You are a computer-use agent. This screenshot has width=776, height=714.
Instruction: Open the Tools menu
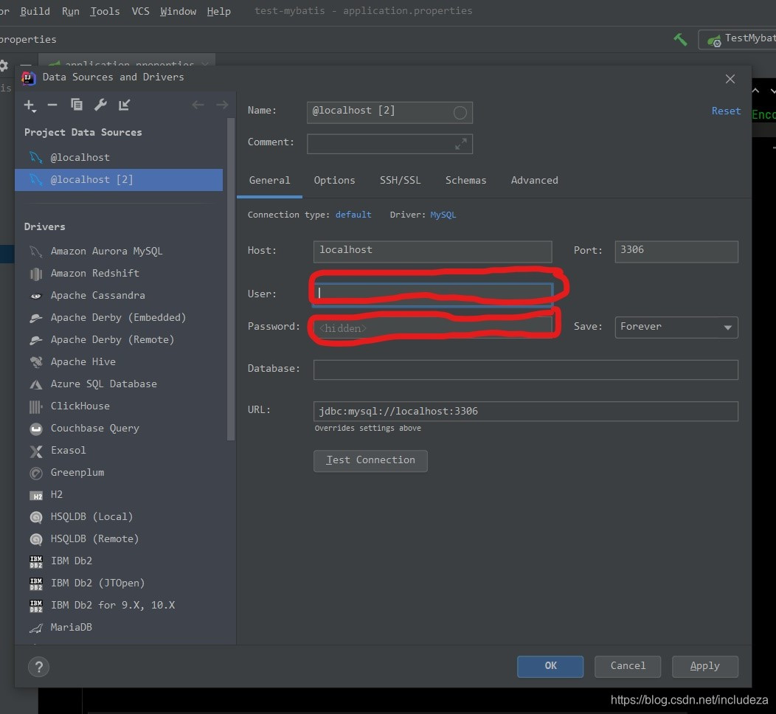tap(105, 11)
